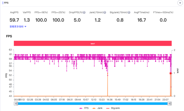Click the 19:28 tick on time axis

click(141, 100)
